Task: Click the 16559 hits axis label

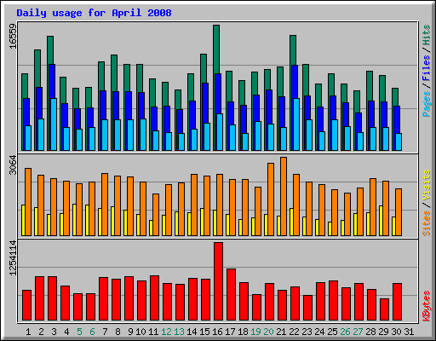Action: click(x=13, y=36)
